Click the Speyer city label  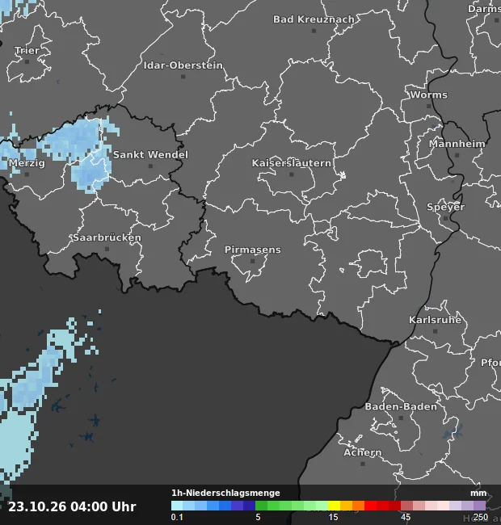pos(445,208)
